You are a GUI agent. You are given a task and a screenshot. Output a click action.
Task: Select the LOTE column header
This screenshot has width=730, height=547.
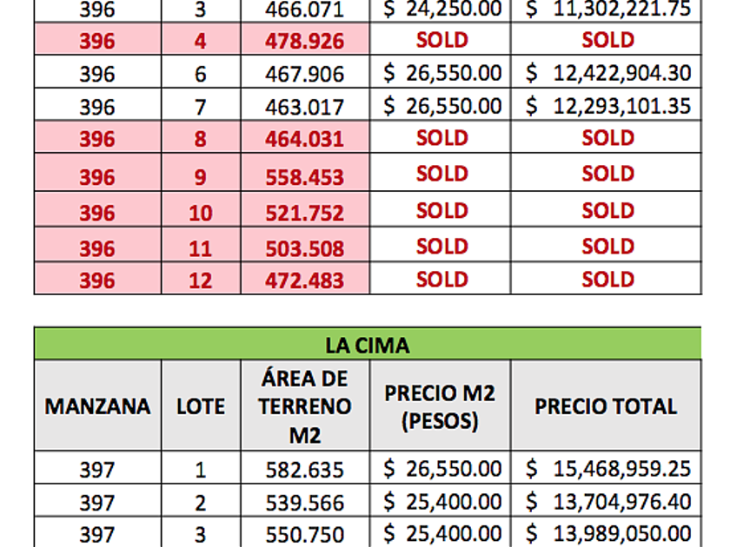click(200, 405)
